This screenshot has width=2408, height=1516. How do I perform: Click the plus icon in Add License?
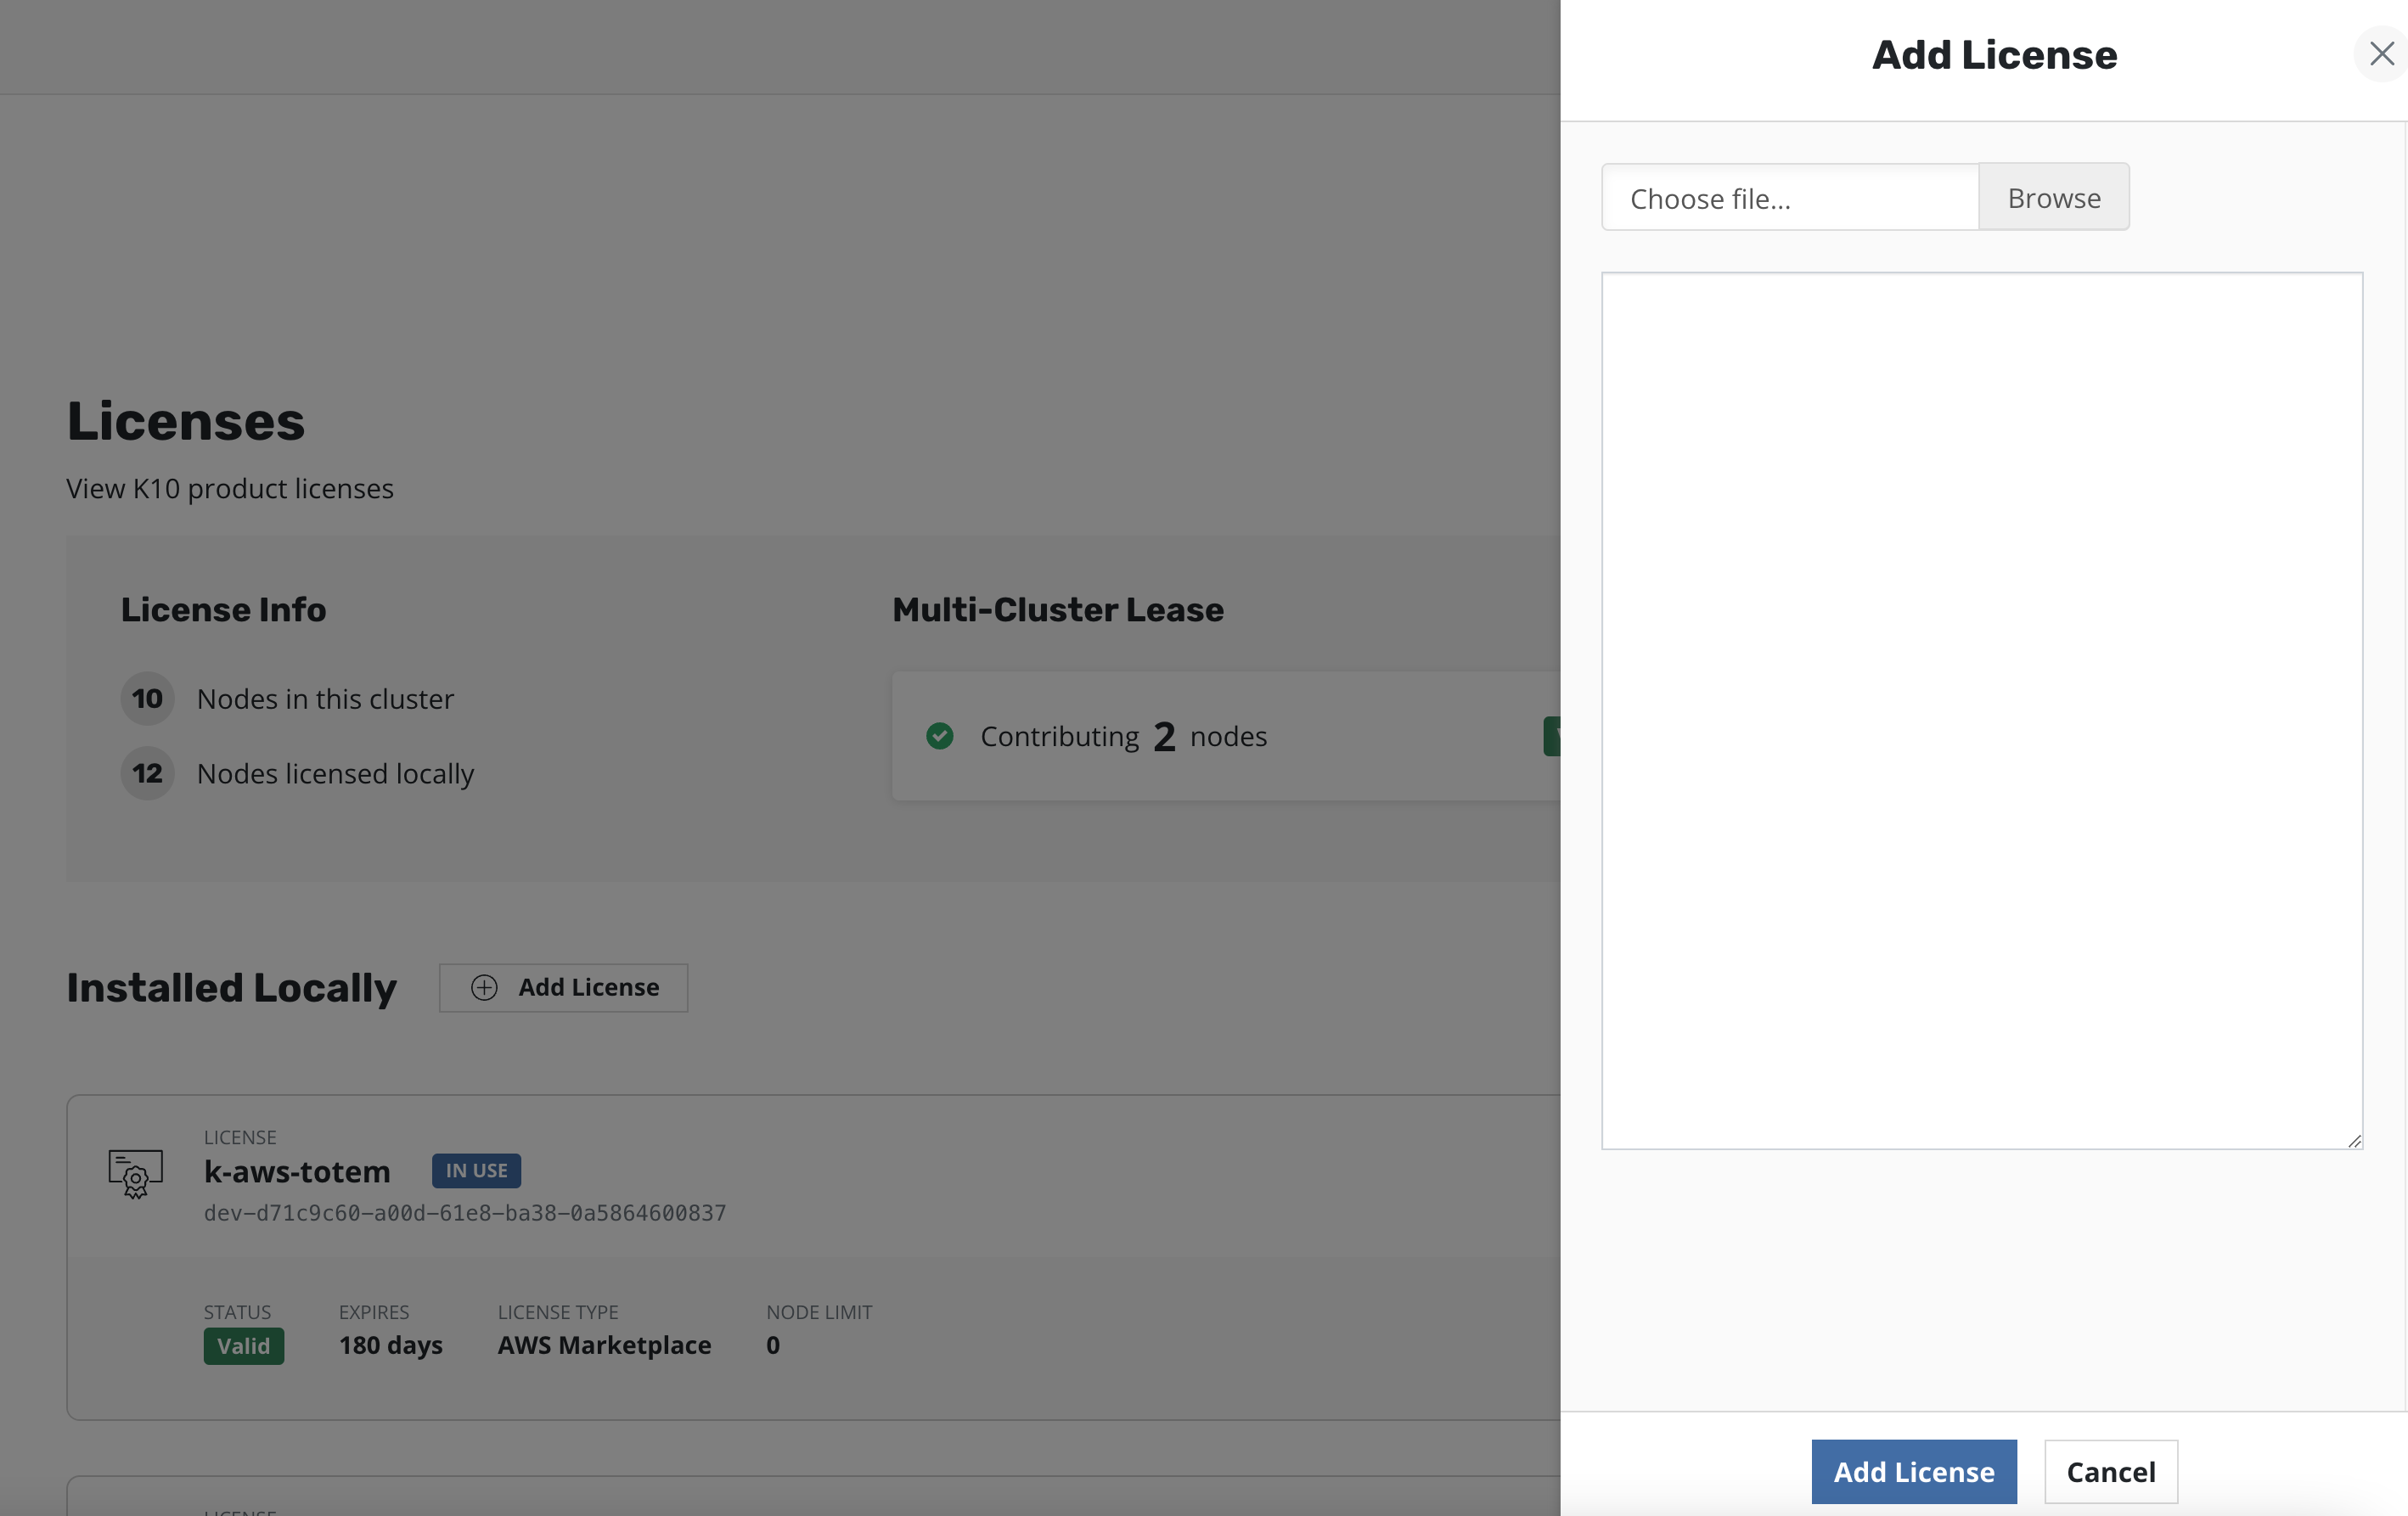point(483,987)
